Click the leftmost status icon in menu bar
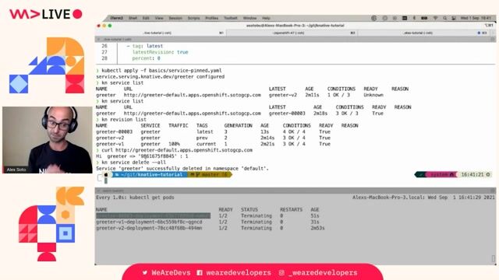 pos(374,18)
